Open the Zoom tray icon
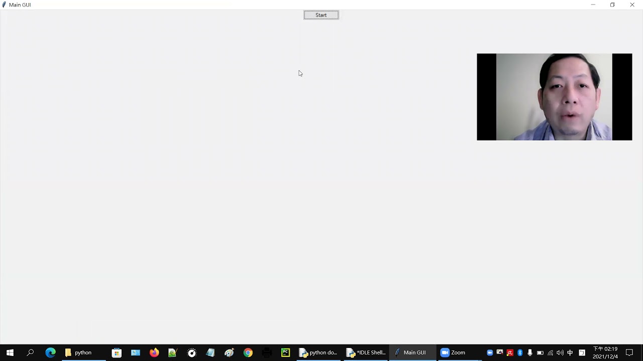643x361 pixels. 490,352
